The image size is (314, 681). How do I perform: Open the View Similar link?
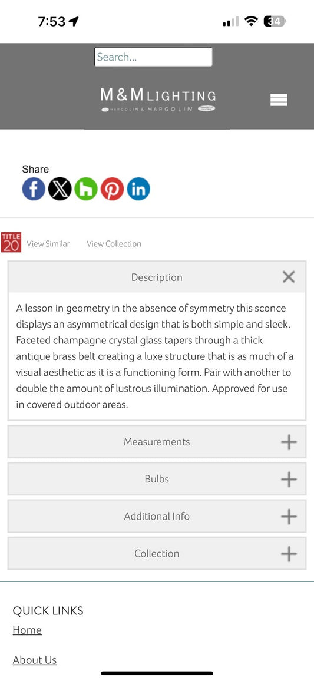(48, 244)
